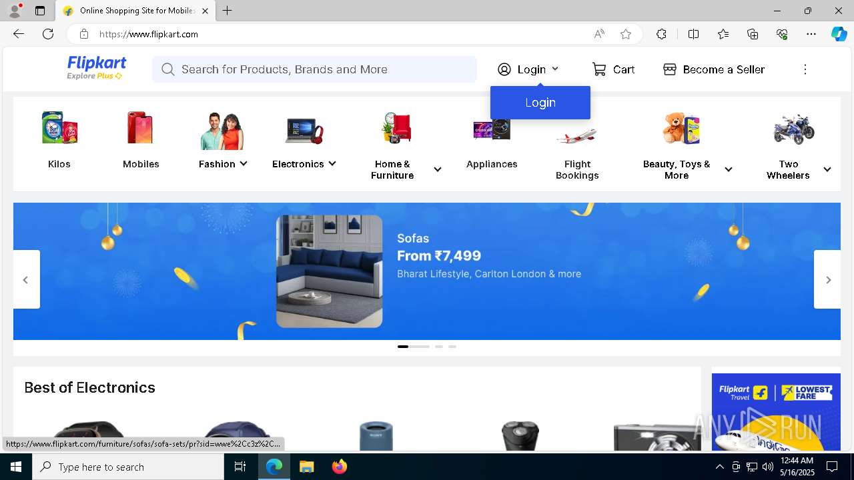Expand the Two Wheelers chevron

827,169
